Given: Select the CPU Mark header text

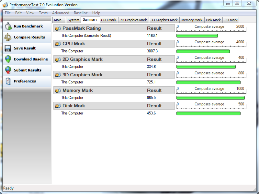Looking at the screenshot, I should [x=74, y=44].
